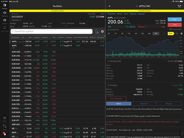The height and width of the screenshot is (138, 184).
Task: Select the AAPL CFD row
Action: (x=57, y=47)
